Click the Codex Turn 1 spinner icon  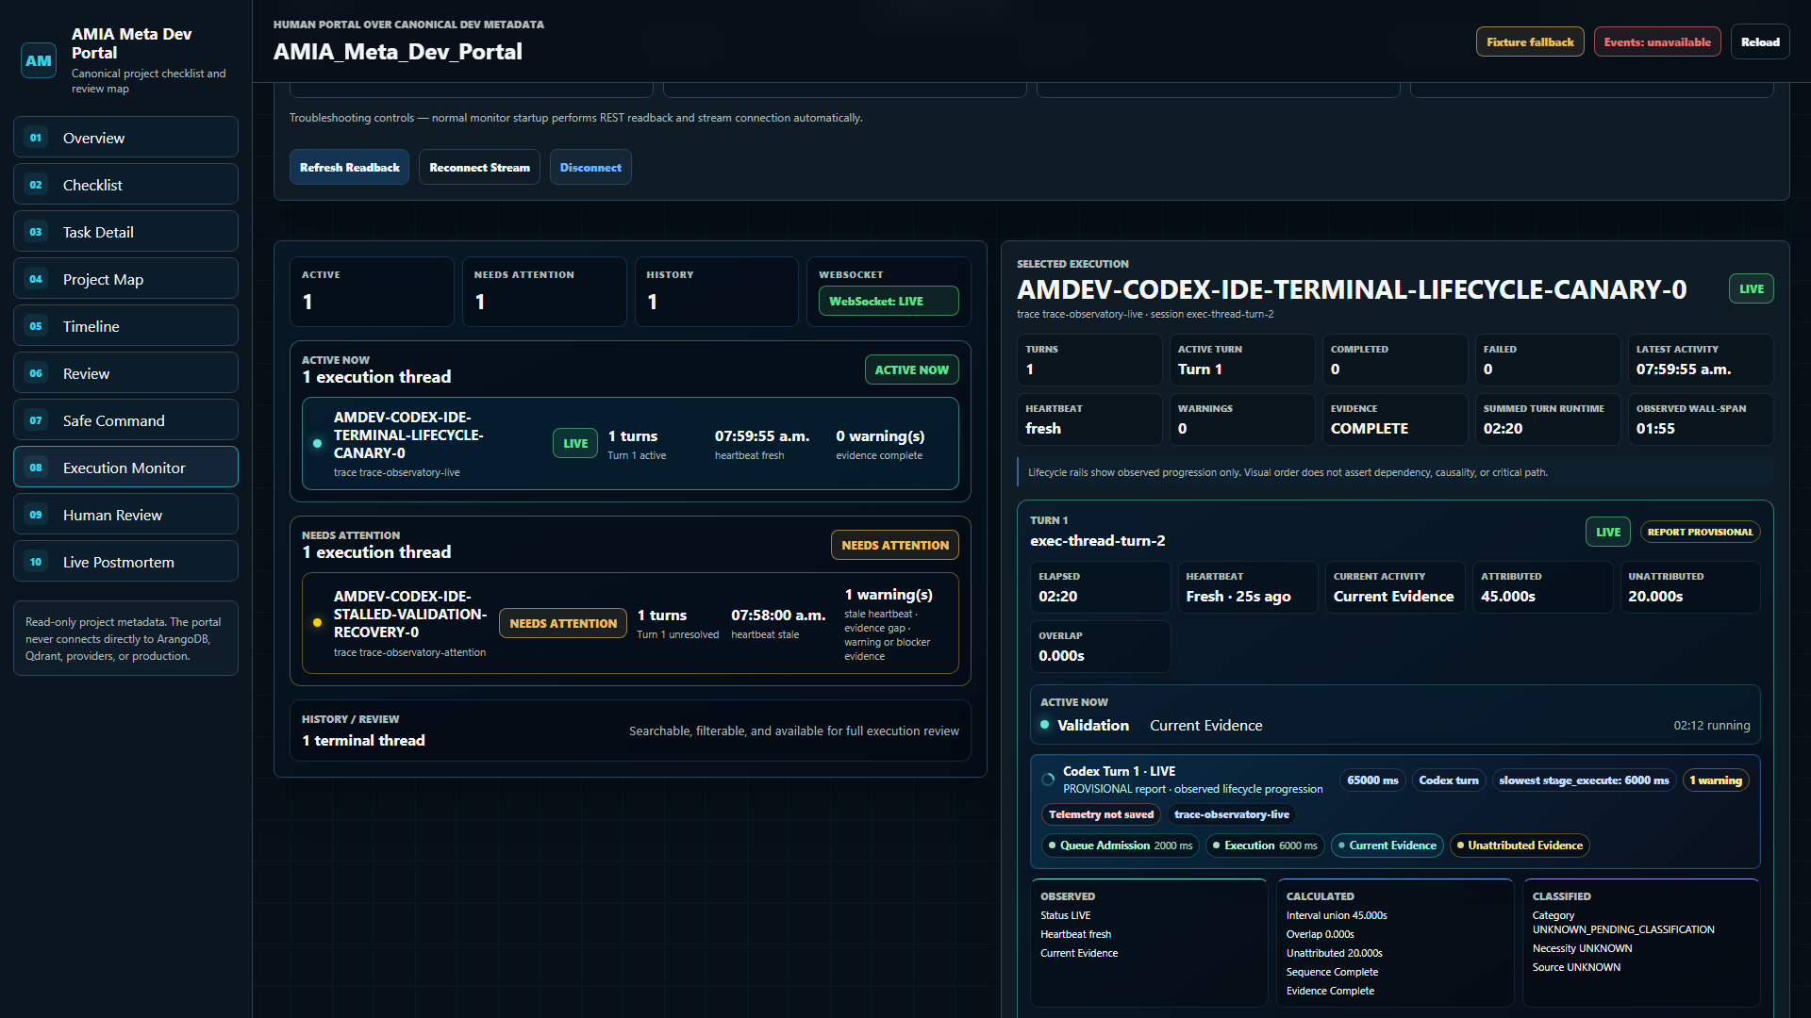pyautogui.click(x=1048, y=780)
